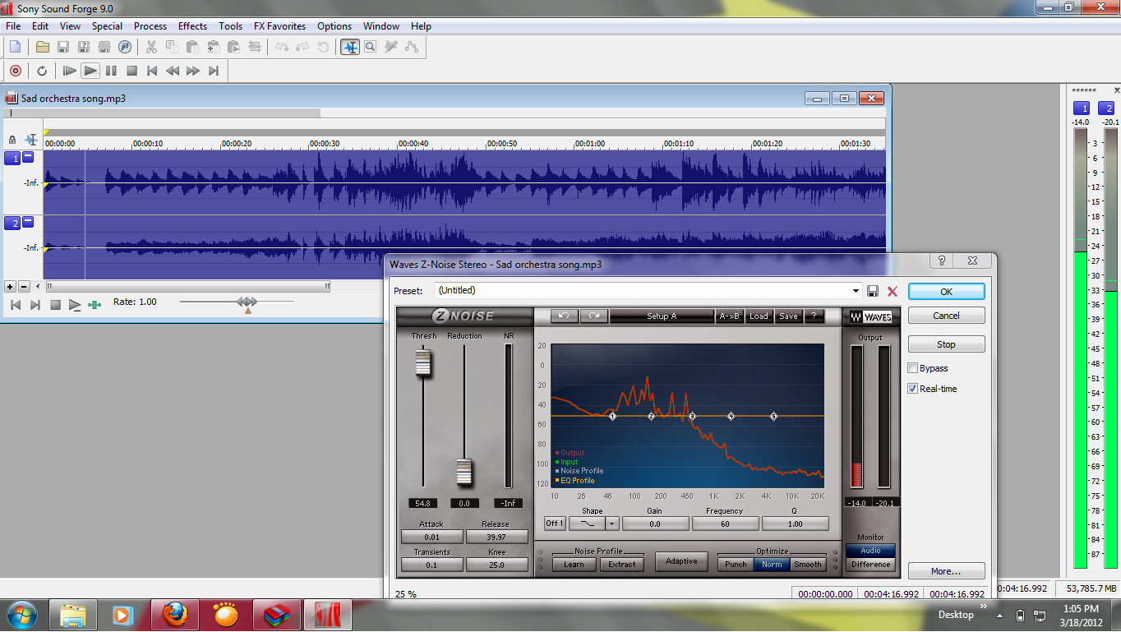Click the Paste clipboard toolbar icon
The width and height of the screenshot is (1121, 632).
coord(192,47)
